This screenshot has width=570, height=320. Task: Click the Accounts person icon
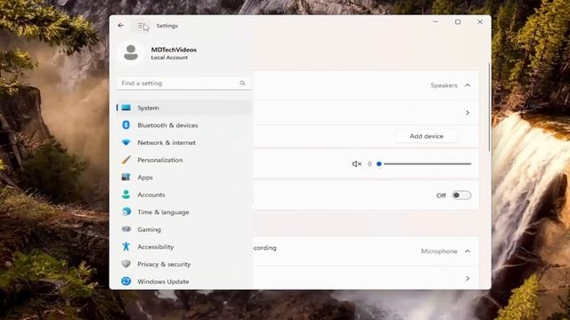click(x=126, y=195)
